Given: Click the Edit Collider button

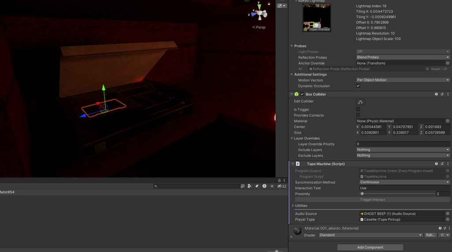Looking at the screenshot, I should click(360, 102).
